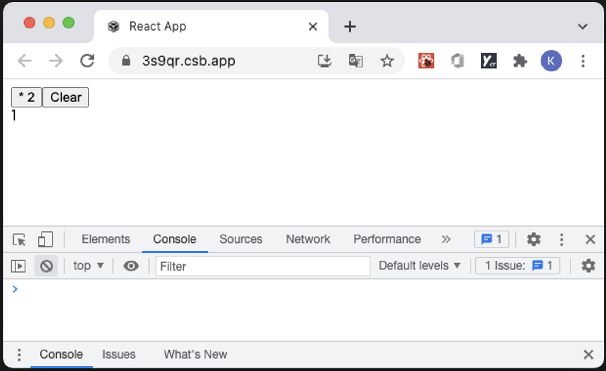Toggle the console sidebar panel
The image size is (606, 371).
click(x=18, y=266)
